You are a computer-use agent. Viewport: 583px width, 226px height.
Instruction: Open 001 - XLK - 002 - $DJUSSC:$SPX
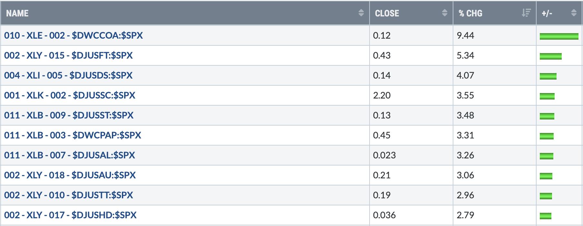pos(70,95)
